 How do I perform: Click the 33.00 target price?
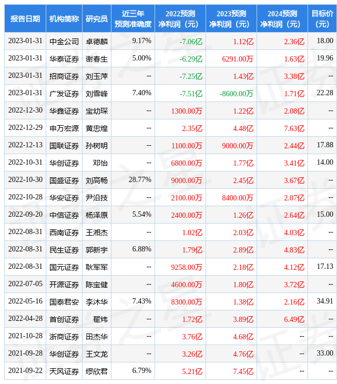(x=325, y=353)
